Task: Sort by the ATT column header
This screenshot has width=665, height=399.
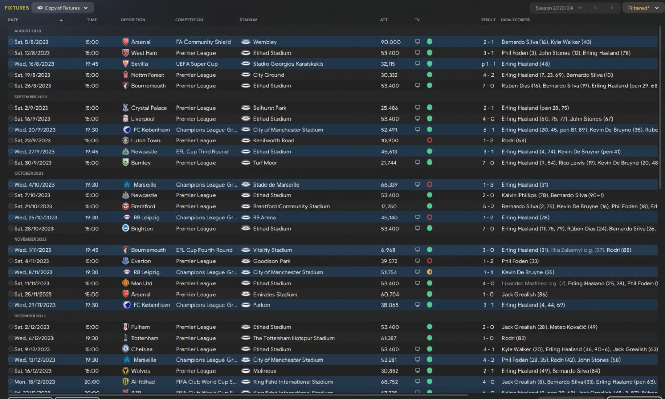Action: coord(384,20)
